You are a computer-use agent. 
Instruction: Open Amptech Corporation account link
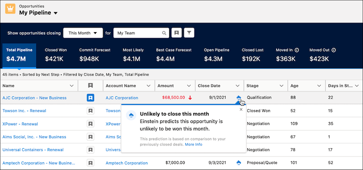point(127,163)
